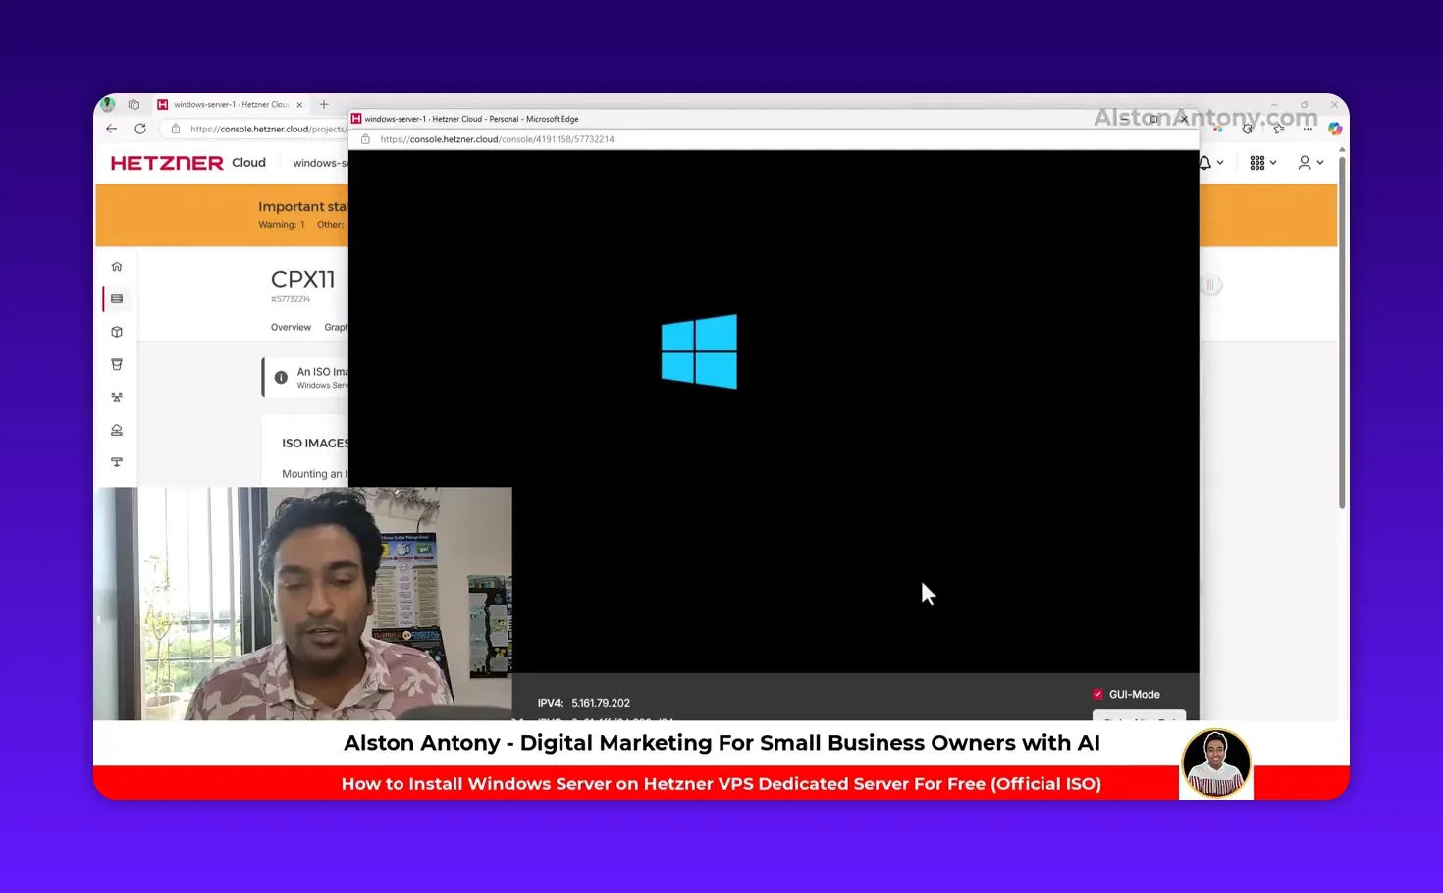Open Volumes via the cube sidebar icon
This screenshot has height=893, width=1443.
click(117, 332)
